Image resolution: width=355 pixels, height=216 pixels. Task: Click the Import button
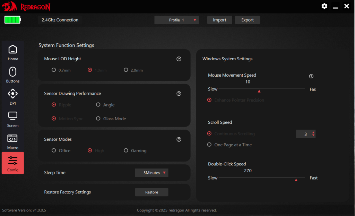coord(219,20)
